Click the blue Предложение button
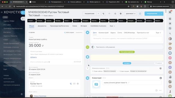 click(152, 14)
